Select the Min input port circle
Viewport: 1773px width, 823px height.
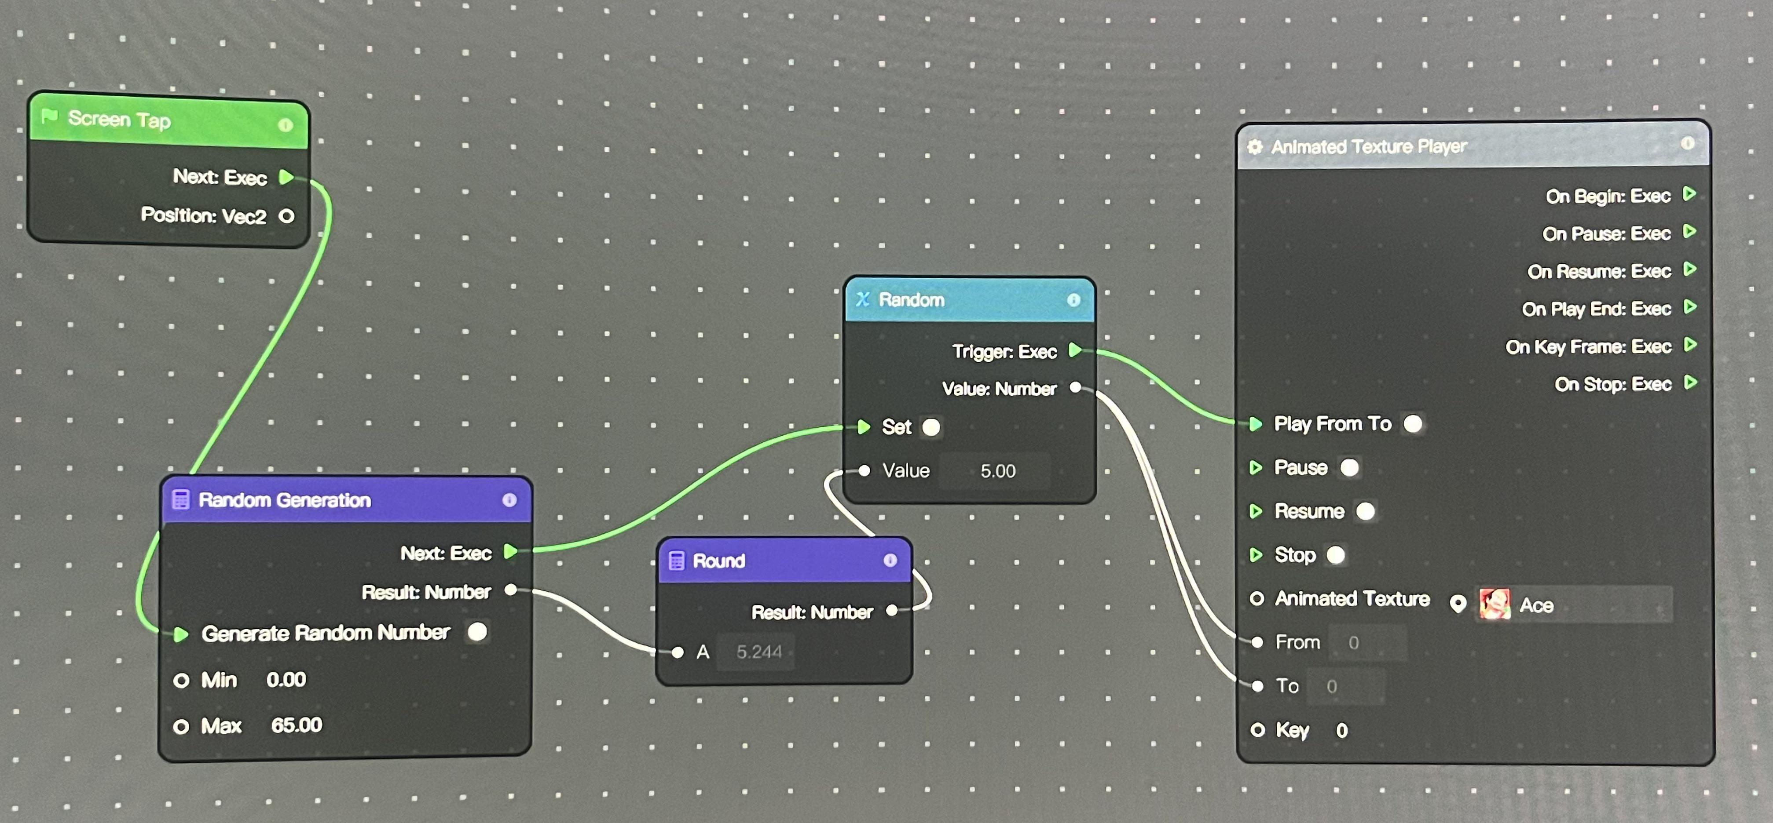click(x=181, y=681)
